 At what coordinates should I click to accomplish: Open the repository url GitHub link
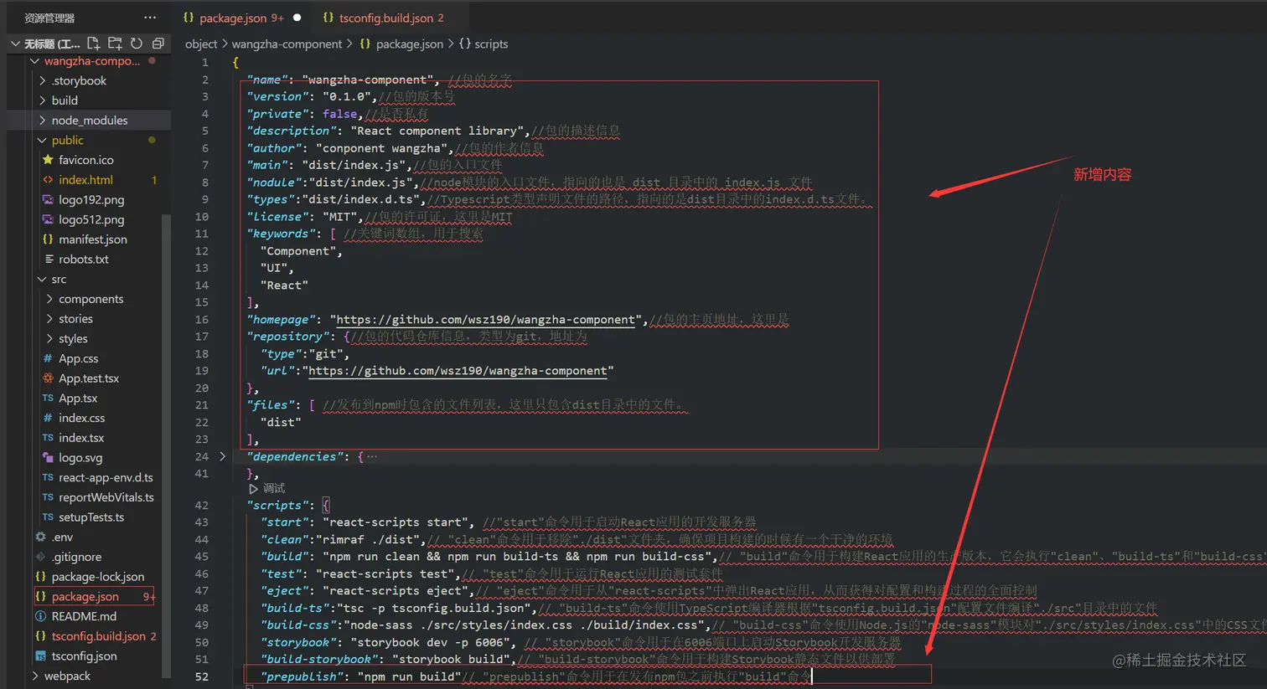tap(458, 371)
